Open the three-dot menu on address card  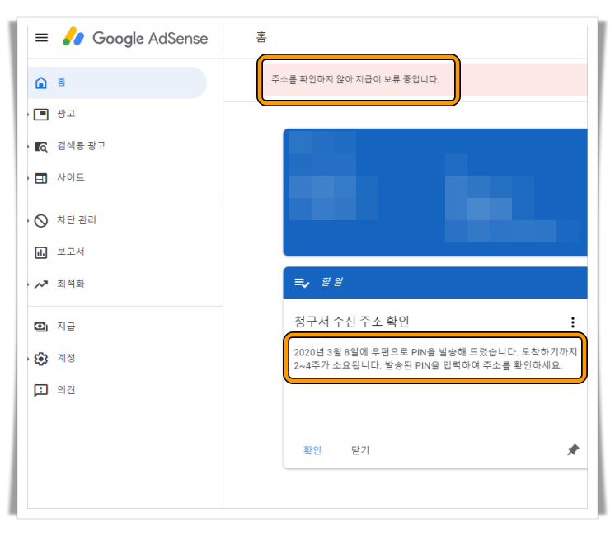tap(573, 322)
